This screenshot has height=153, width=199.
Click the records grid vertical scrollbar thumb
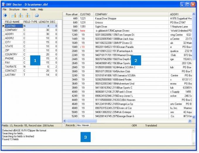tap(194, 38)
